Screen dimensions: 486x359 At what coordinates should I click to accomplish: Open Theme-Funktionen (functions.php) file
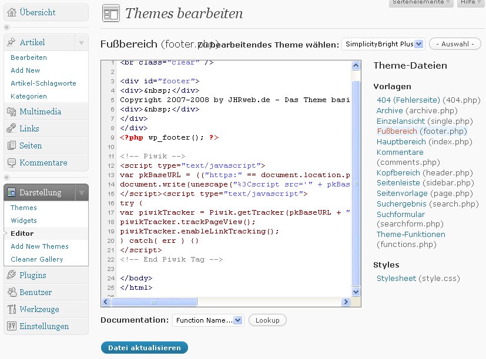pyautogui.click(x=411, y=235)
